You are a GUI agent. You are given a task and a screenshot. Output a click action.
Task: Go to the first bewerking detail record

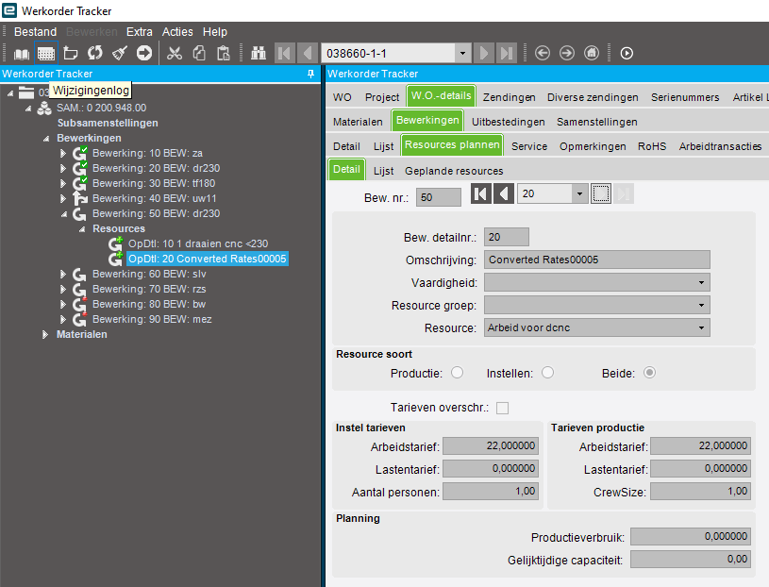[x=480, y=193]
